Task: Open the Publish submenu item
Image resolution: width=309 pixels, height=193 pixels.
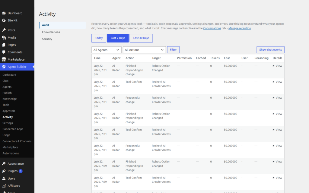Action: tap(7, 93)
